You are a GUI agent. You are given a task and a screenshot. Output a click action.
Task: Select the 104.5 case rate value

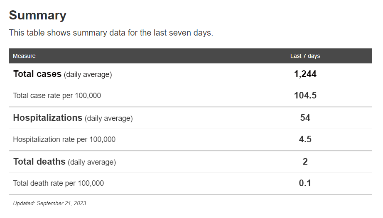pos(305,96)
